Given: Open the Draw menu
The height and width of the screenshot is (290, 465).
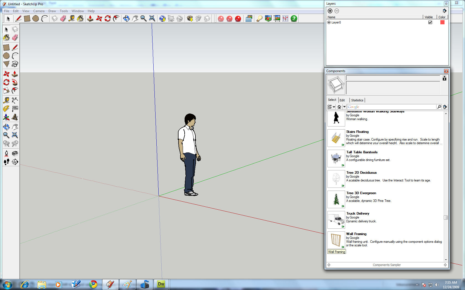Looking at the screenshot, I should click(x=52, y=11).
